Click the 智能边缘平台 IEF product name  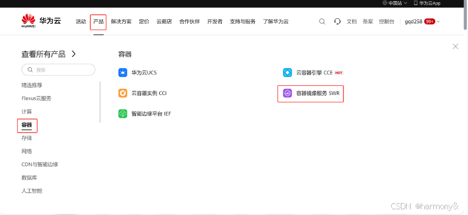pos(151,114)
